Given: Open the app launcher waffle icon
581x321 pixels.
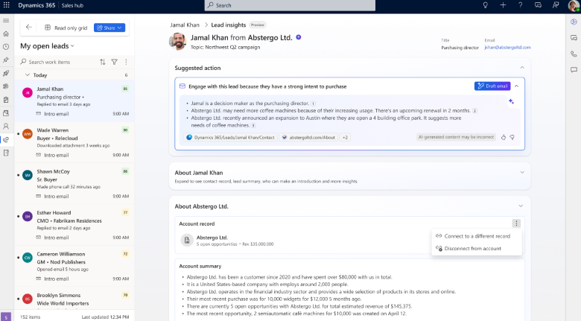Looking at the screenshot, I should 6,5.
